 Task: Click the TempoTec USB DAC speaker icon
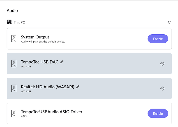(x=14, y=63)
